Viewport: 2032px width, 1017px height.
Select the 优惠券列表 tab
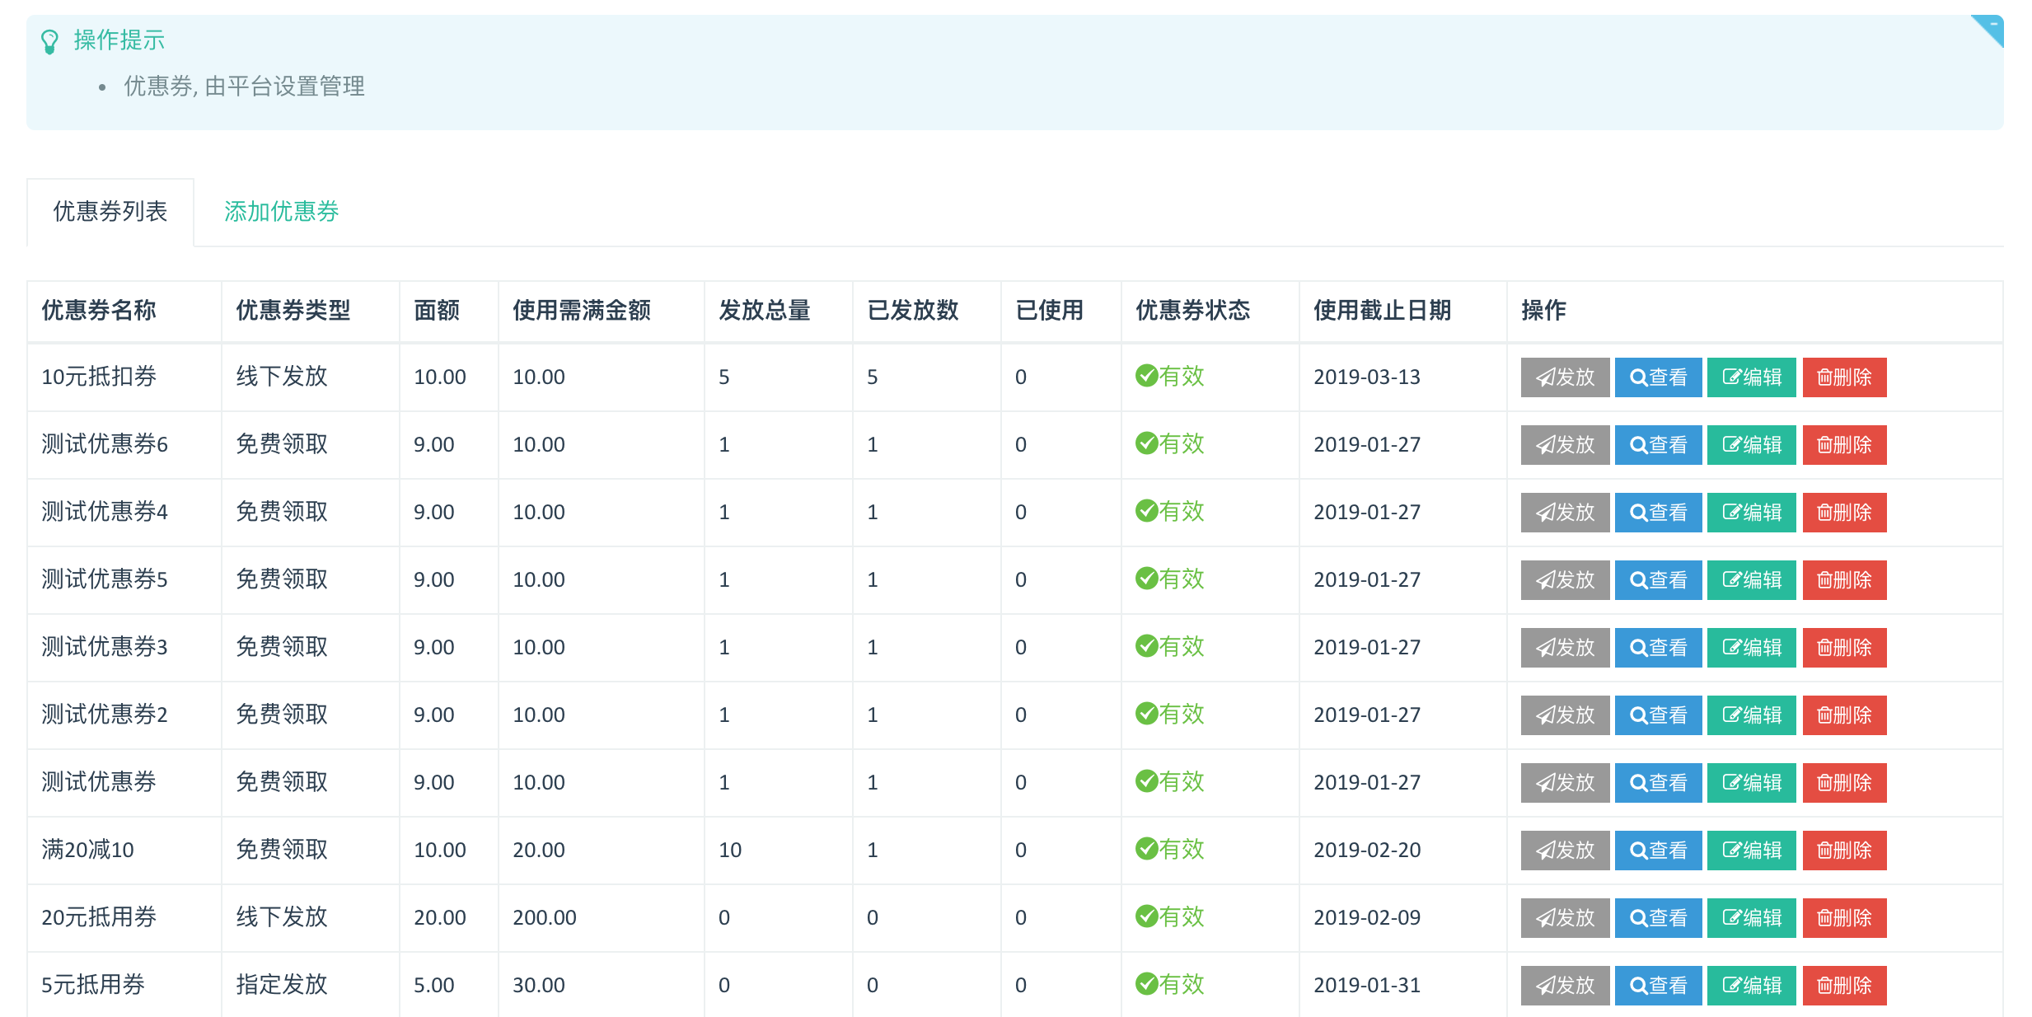click(110, 212)
